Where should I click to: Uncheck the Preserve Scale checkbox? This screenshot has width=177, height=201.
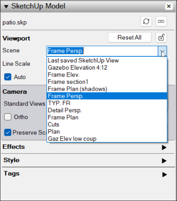point(8,132)
